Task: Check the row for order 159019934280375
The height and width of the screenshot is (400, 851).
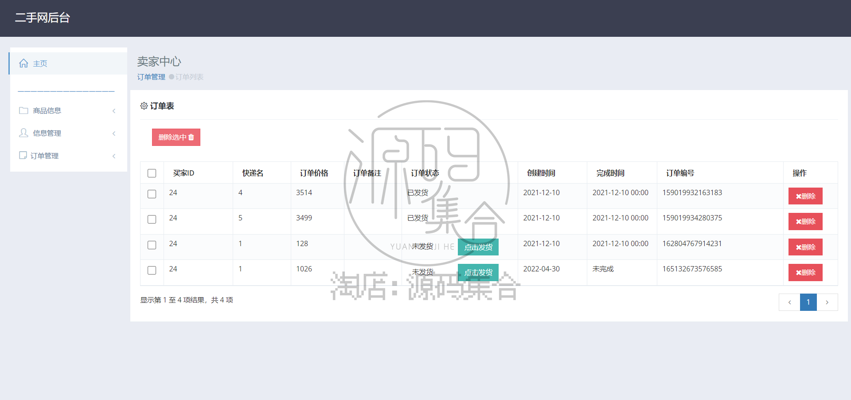Action: (x=152, y=219)
